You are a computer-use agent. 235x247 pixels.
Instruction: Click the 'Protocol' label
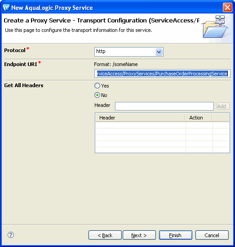click(x=15, y=50)
